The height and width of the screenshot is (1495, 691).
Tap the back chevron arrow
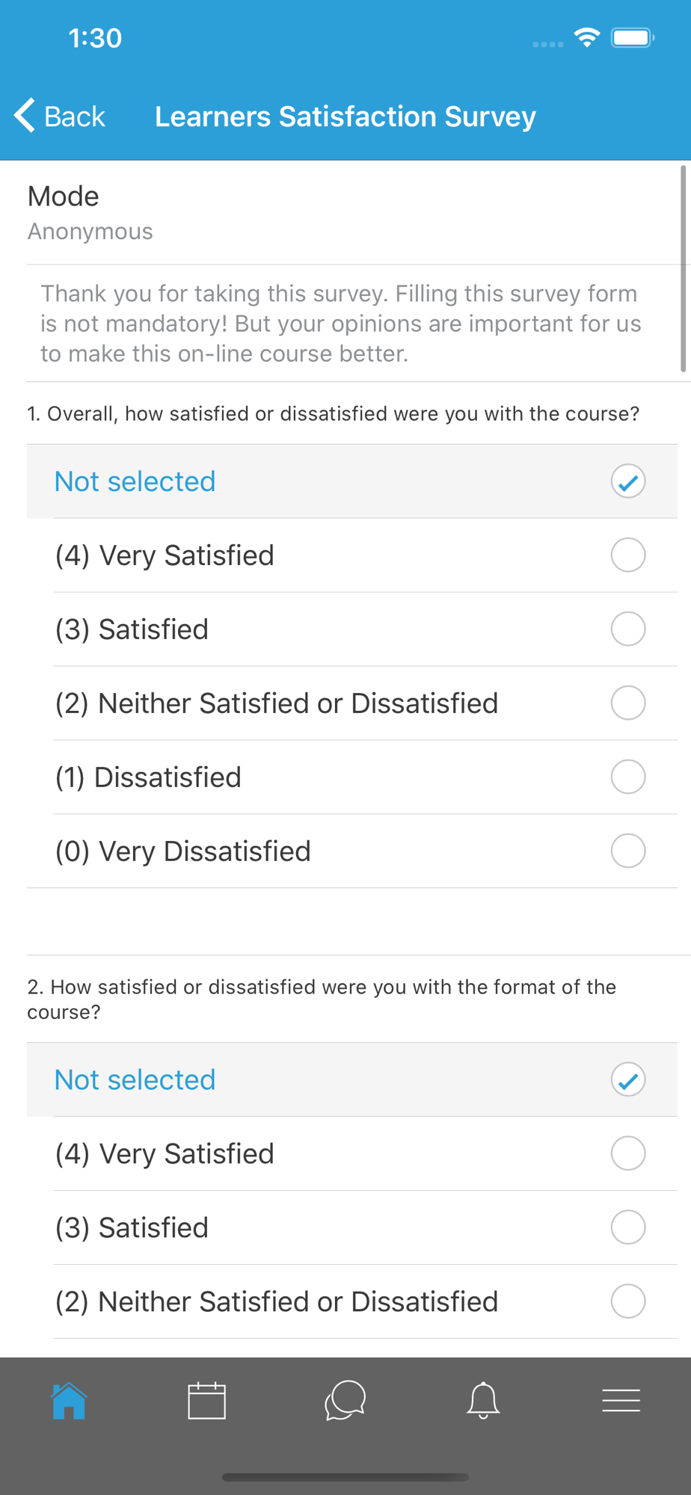25,116
